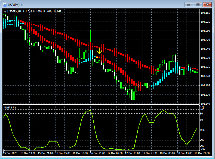Click the 103.375 price scale label
215x159 pixels.
(x=205, y=67)
